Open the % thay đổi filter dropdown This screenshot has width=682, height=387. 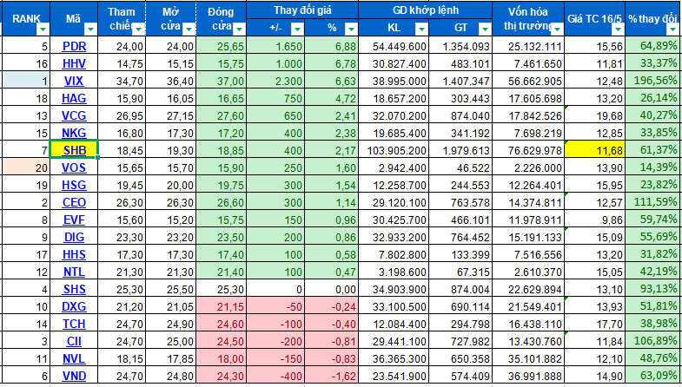(x=674, y=30)
